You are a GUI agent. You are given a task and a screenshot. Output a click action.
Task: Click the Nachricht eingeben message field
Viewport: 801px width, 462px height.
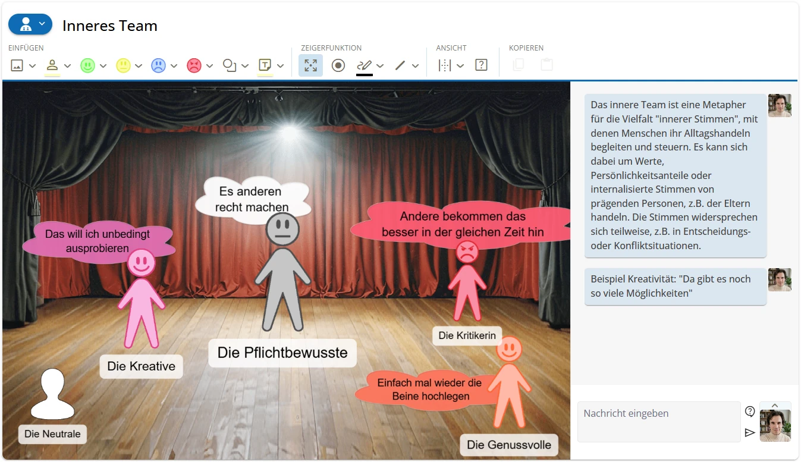tap(659, 422)
